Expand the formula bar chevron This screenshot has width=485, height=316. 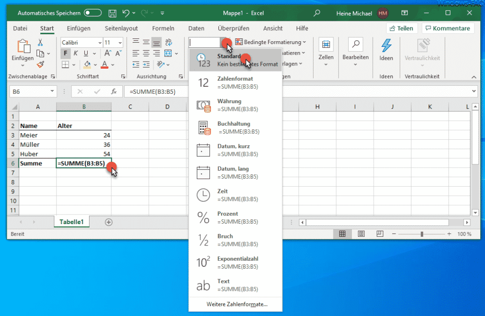474,91
